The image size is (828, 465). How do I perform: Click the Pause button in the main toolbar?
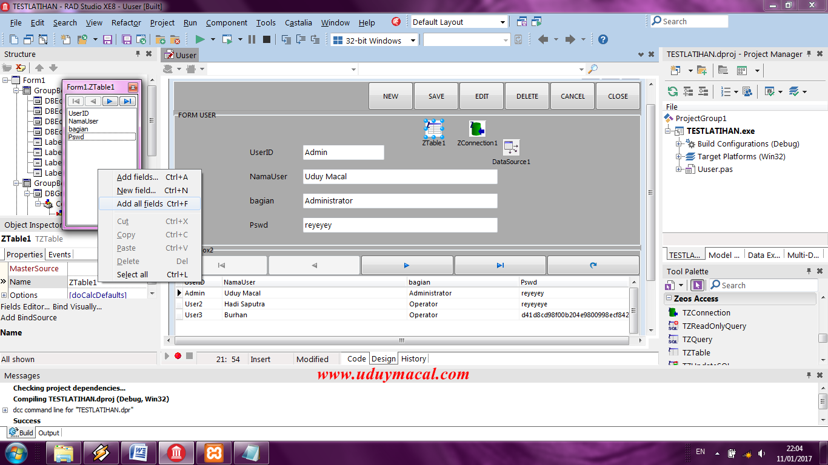[x=252, y=40]
